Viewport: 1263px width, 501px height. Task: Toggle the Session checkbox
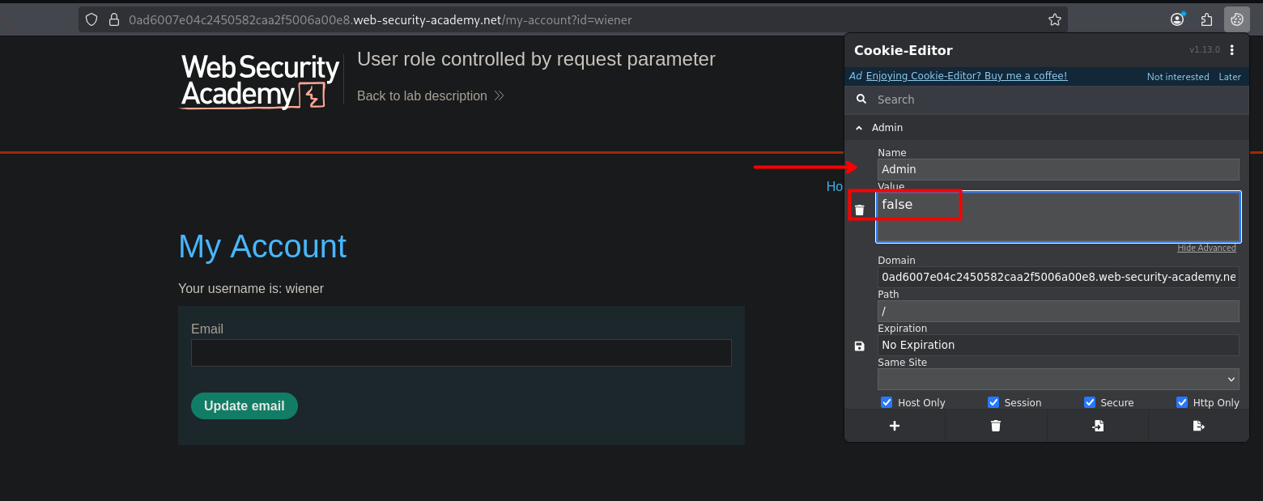point(993,402)
